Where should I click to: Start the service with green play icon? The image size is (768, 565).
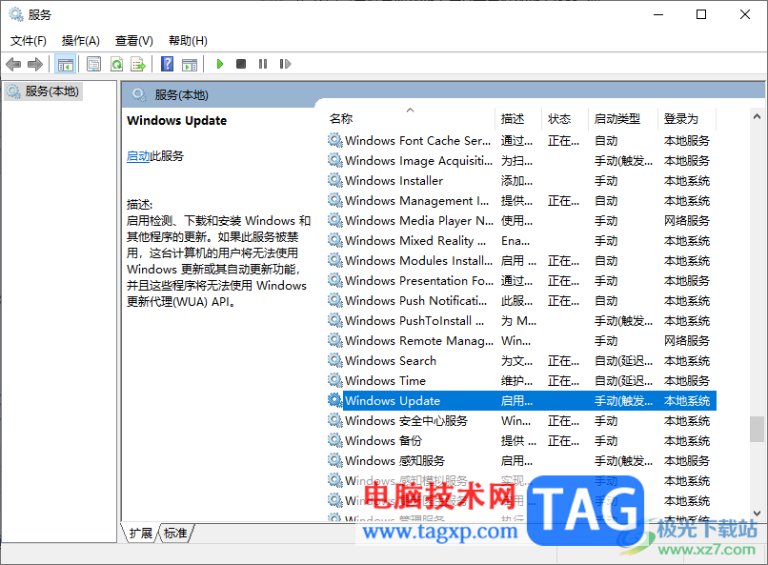(x=220, y=64)
